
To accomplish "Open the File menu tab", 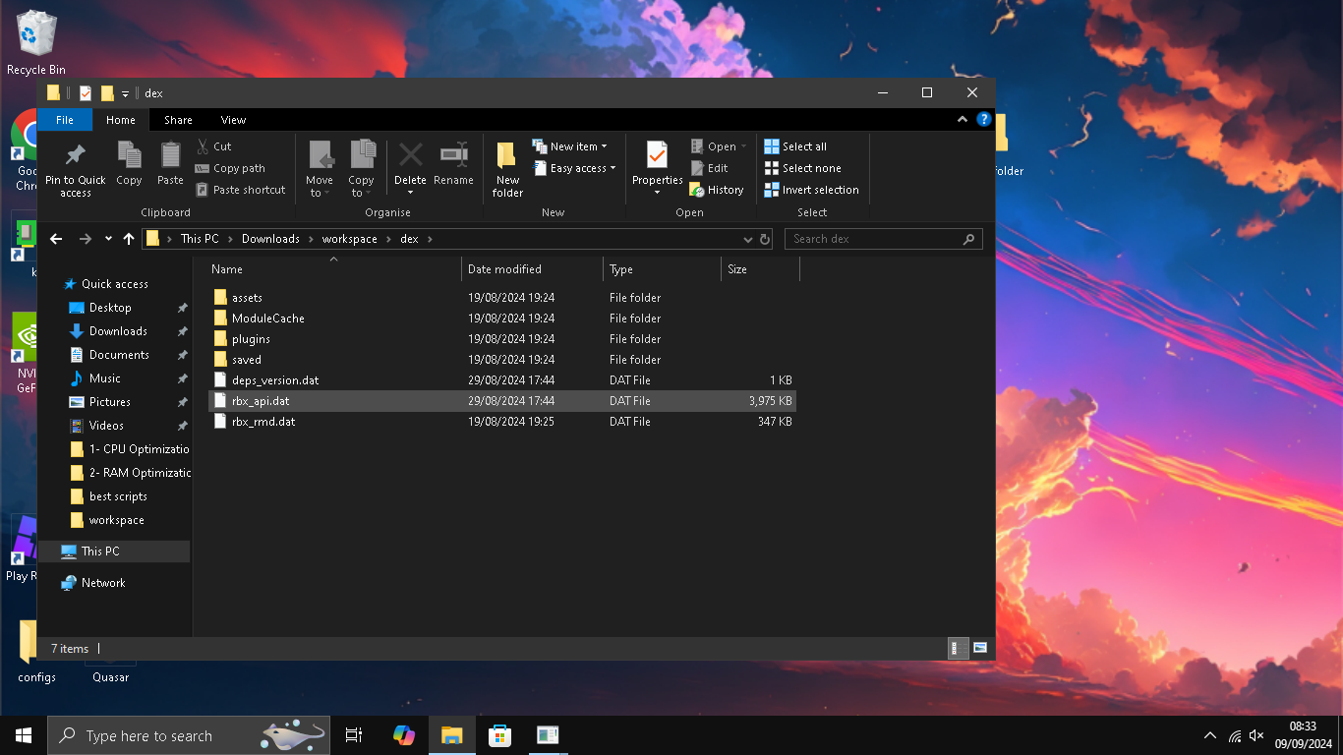I will tap(65, 120).
